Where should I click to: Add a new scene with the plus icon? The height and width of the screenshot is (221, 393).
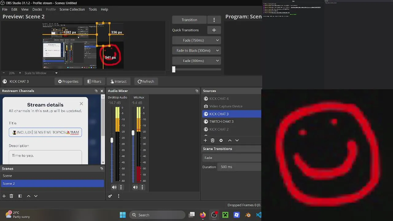(x=4, y=196)
